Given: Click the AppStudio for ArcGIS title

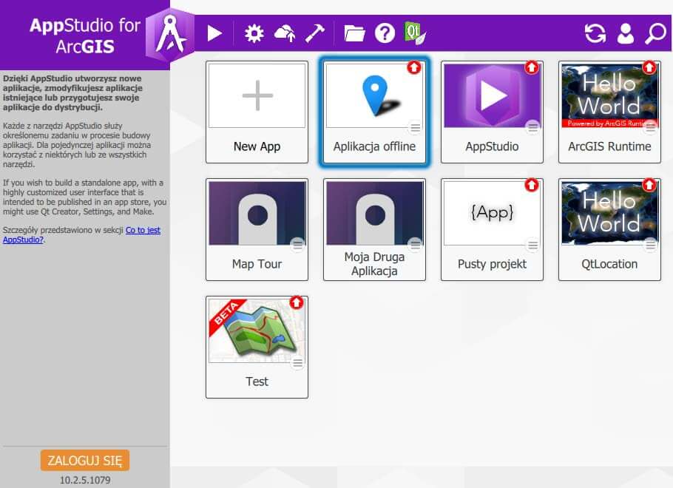Looking at the screenshot, I should [x=85, y=35].
